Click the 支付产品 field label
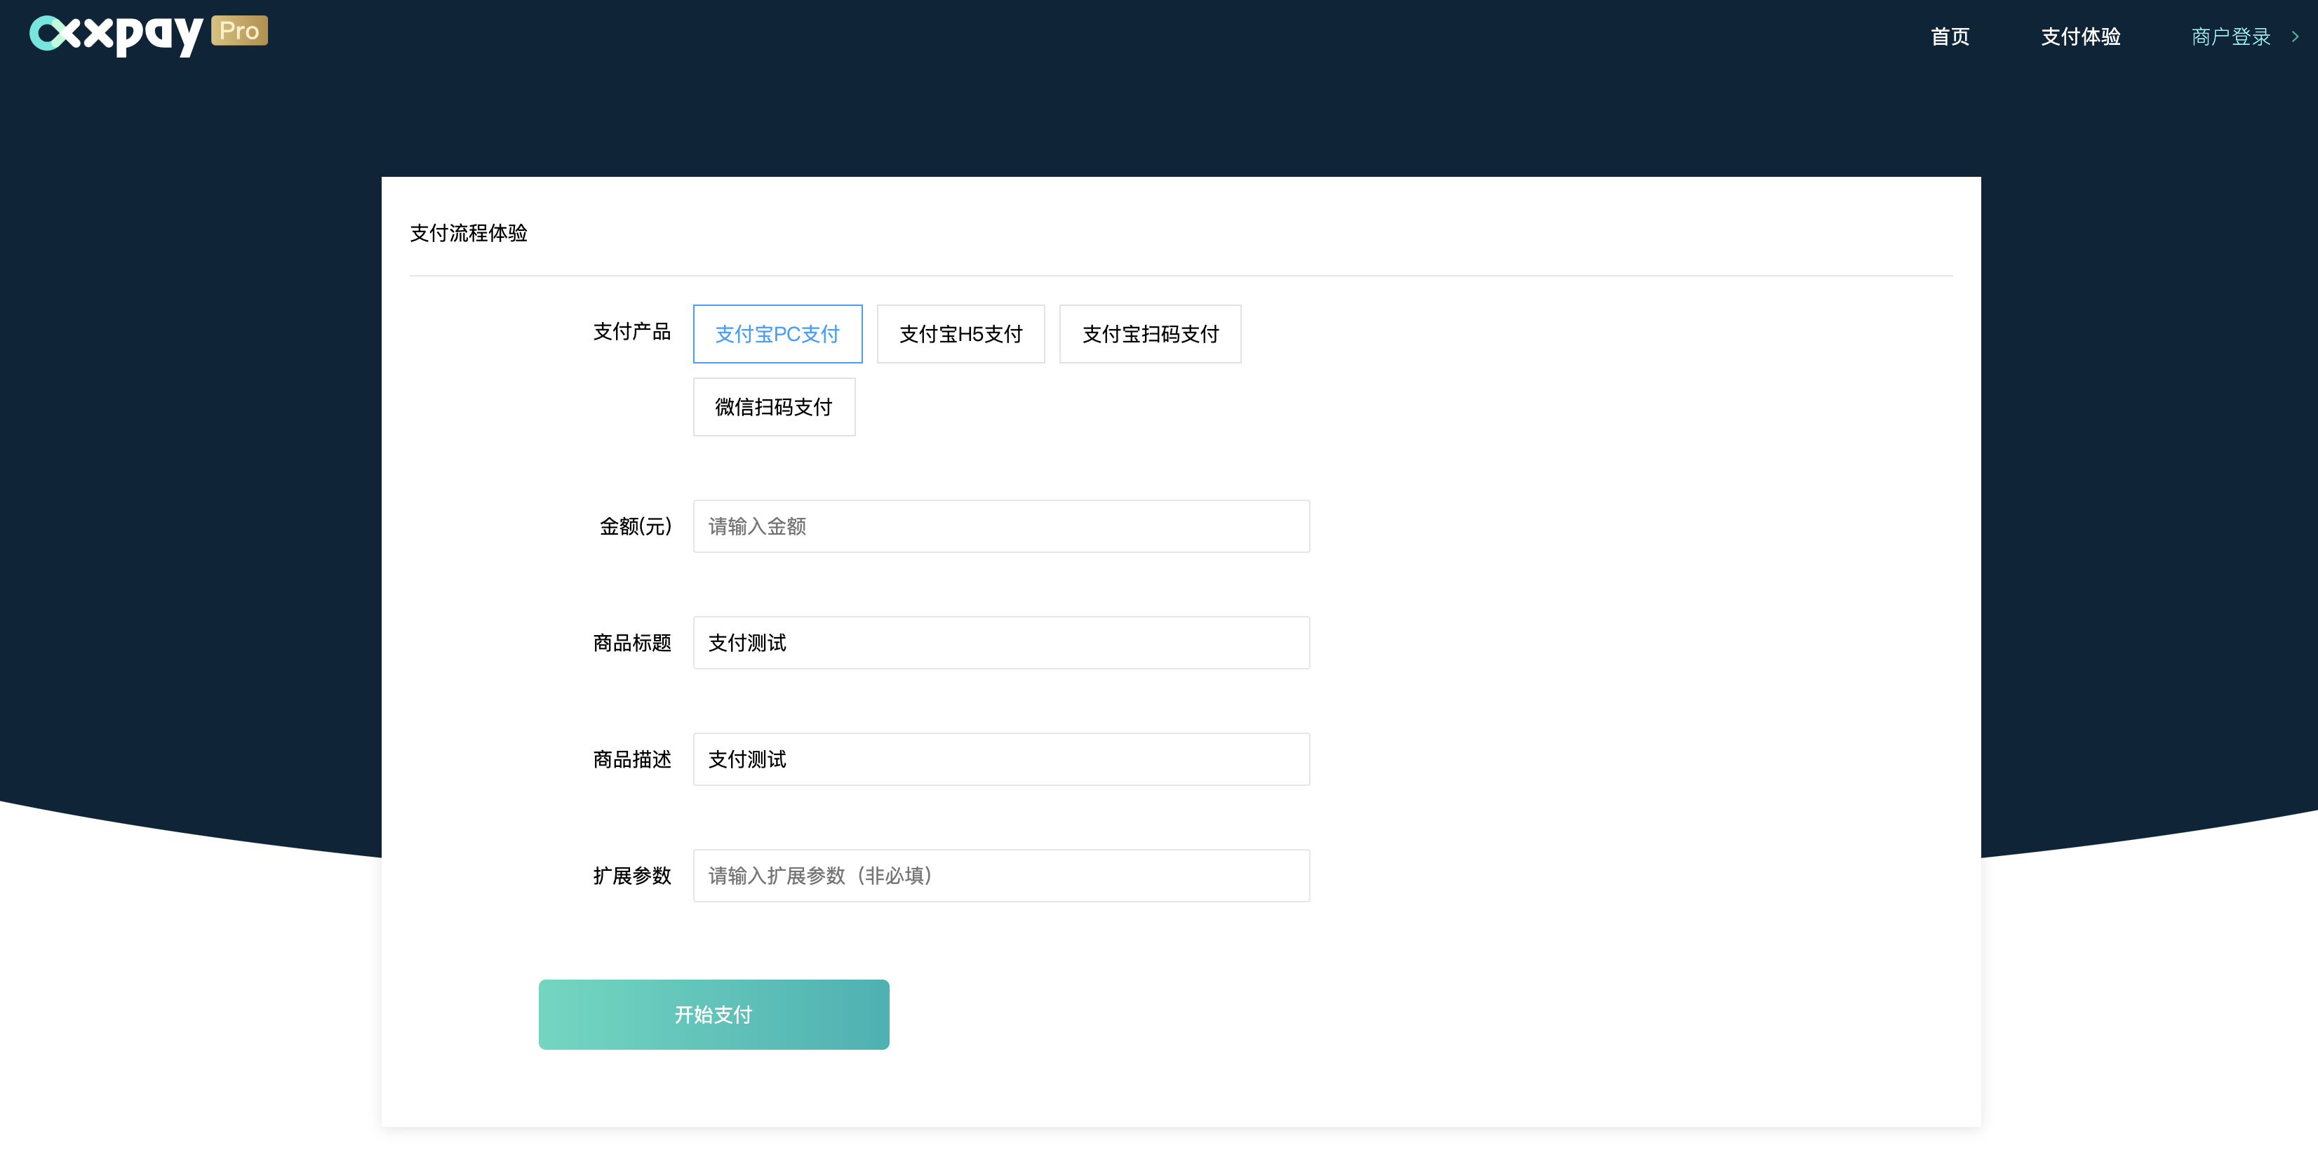The height and width of the screenshot is (1155, 2318). coord(631,331)
